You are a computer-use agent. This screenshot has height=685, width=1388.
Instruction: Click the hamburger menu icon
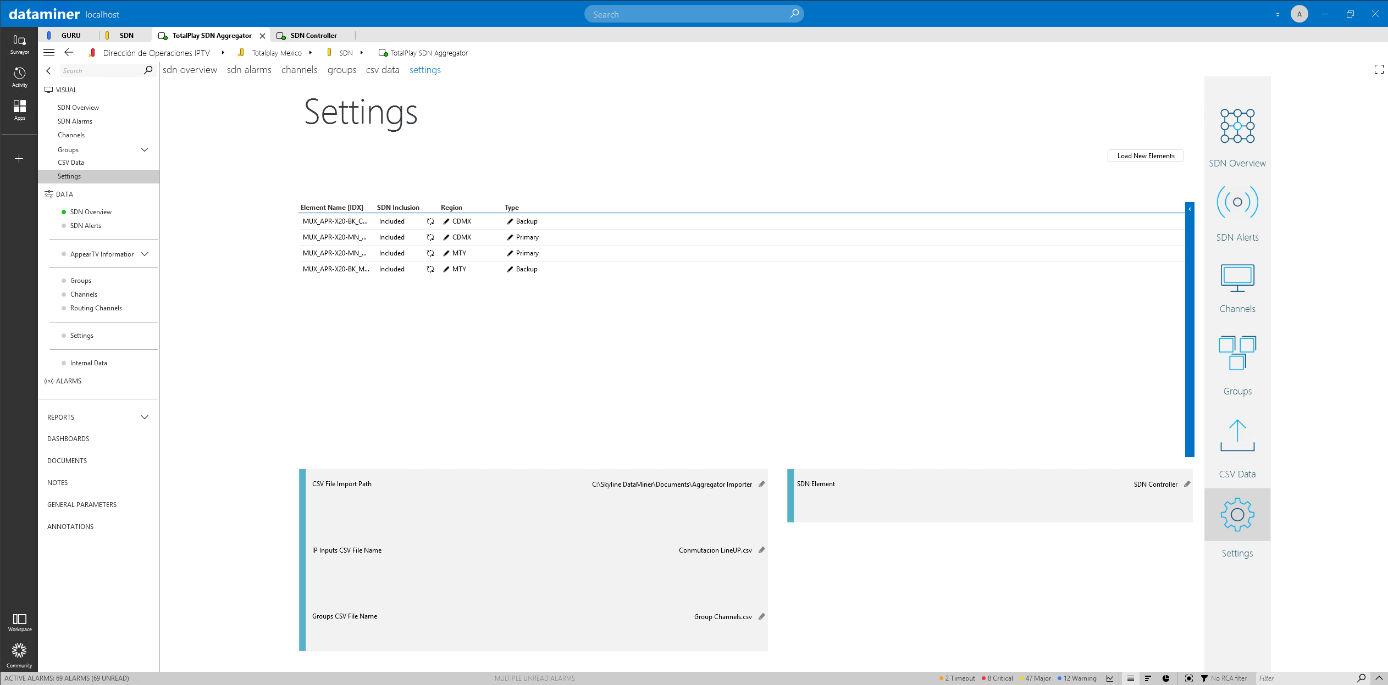click(x=49, y=53)
